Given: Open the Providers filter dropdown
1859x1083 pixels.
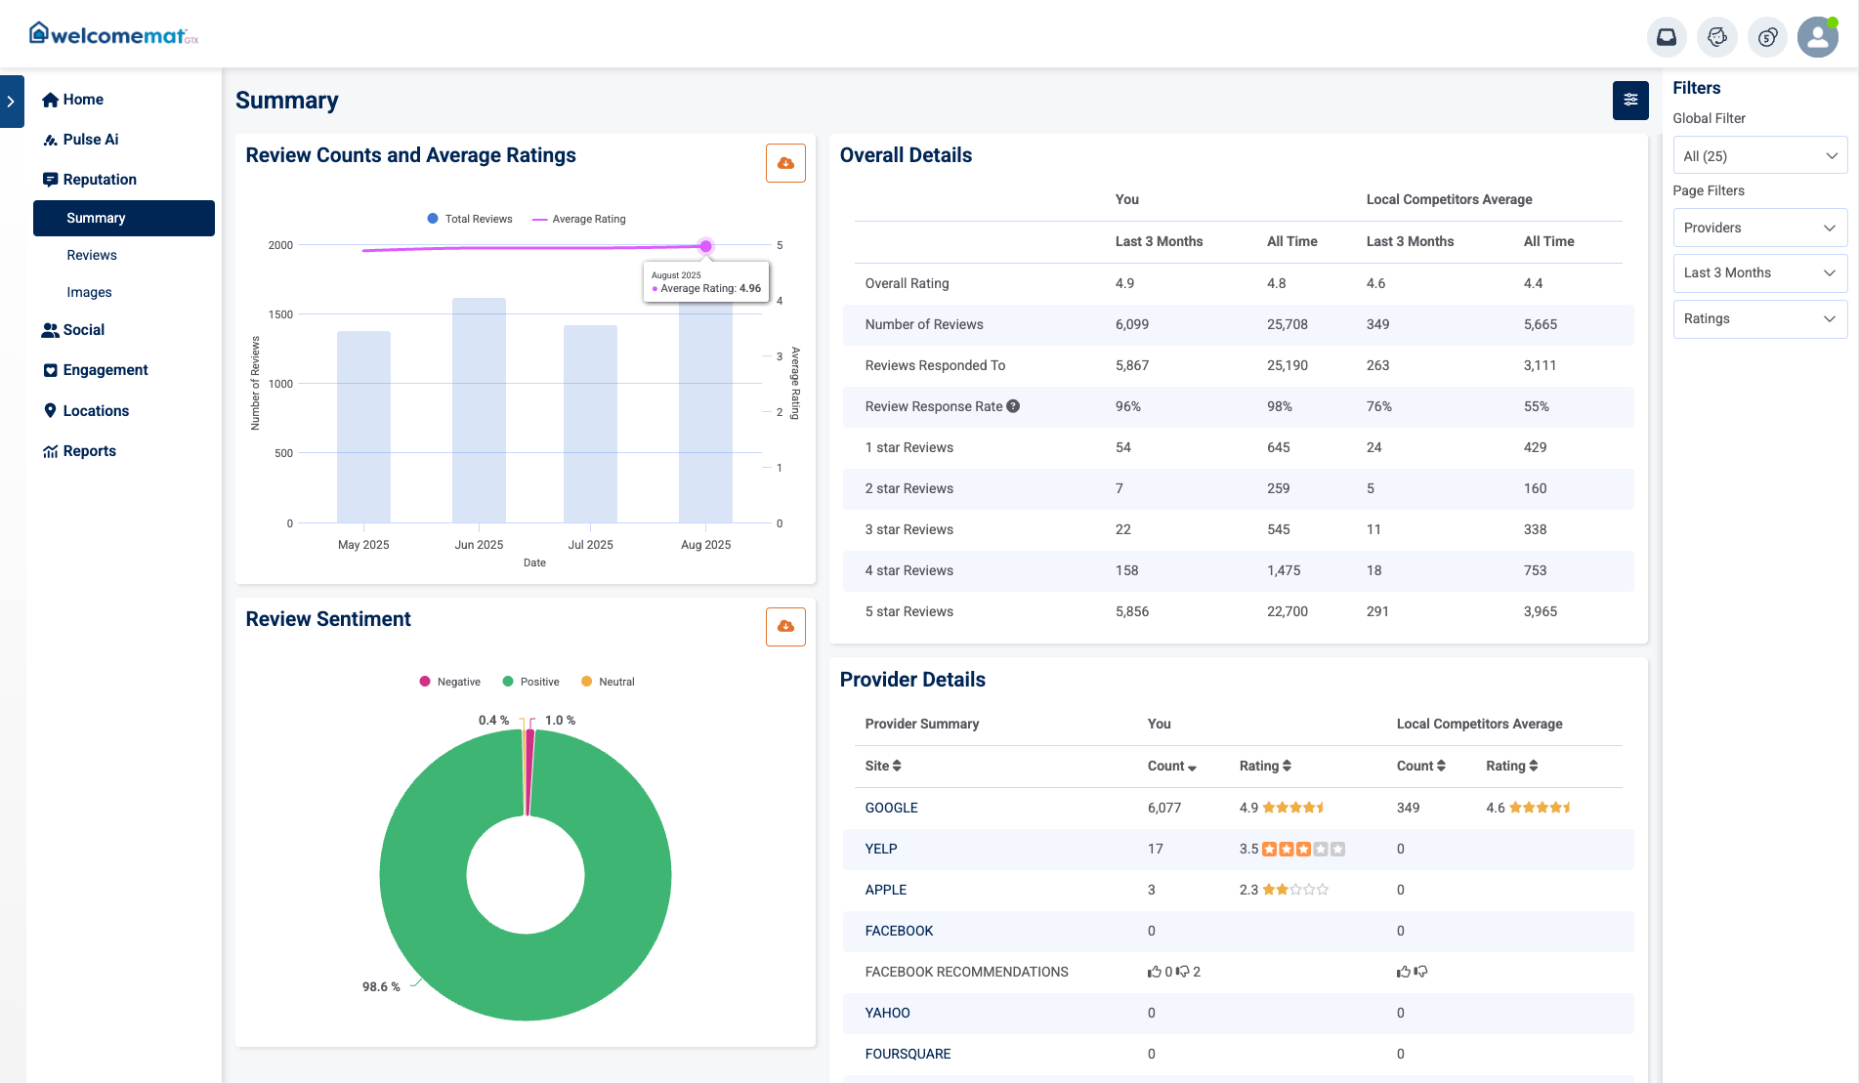Looking at the screenshot, I should tap(1760, 228).
